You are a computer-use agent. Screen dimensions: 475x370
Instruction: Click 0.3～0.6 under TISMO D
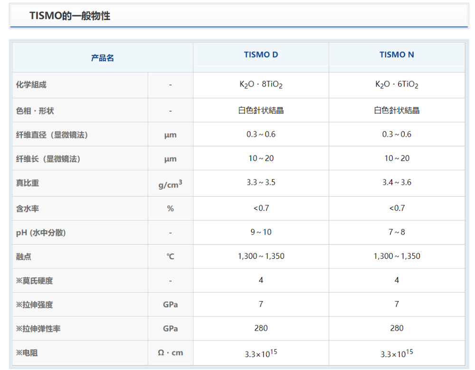coord(261,134)
